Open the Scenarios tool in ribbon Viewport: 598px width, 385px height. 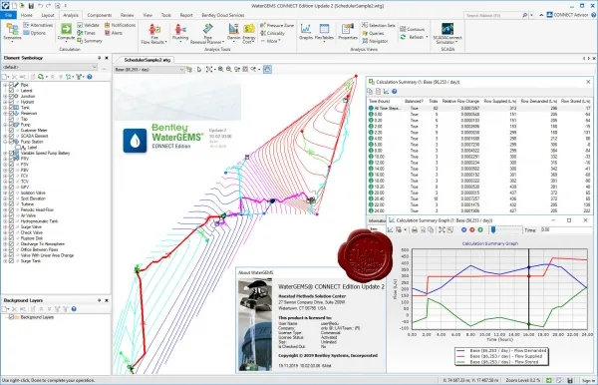[x=12, y=32]
